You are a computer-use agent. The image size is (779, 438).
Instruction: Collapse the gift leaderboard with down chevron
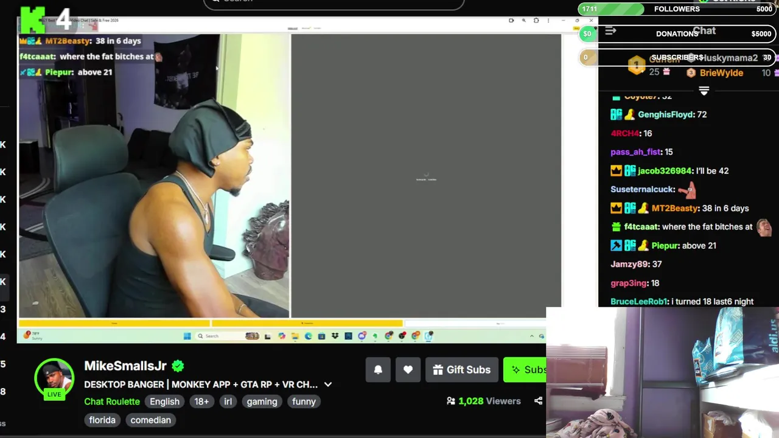pos(704,91)
